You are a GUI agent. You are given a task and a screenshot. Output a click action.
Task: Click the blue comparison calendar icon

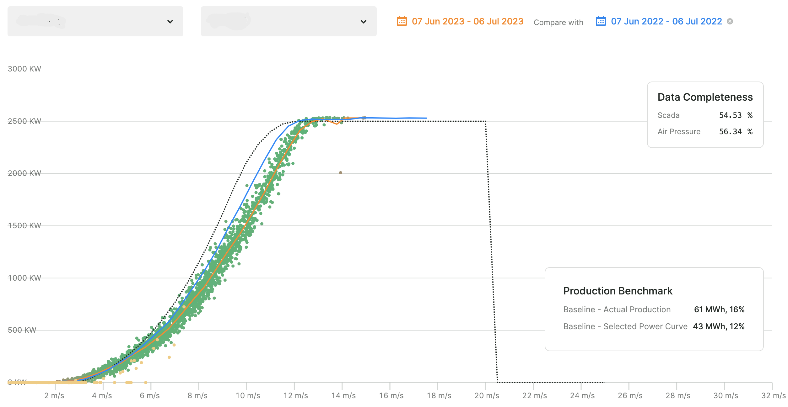601,21
